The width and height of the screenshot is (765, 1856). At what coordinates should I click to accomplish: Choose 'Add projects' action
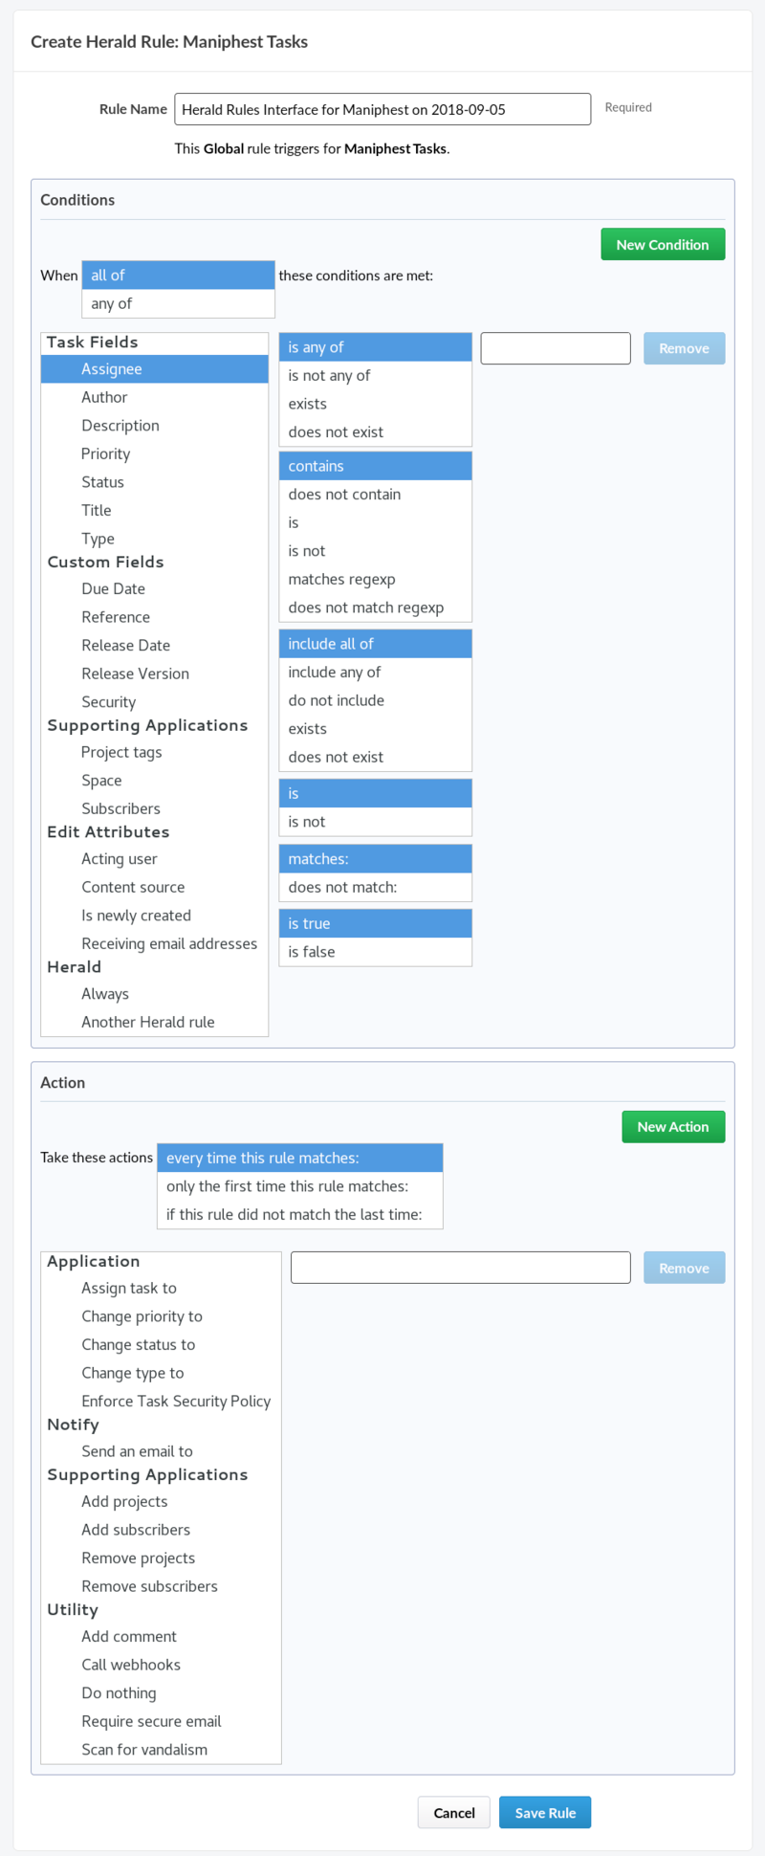pyautogui.click(x=161, y=1501)
